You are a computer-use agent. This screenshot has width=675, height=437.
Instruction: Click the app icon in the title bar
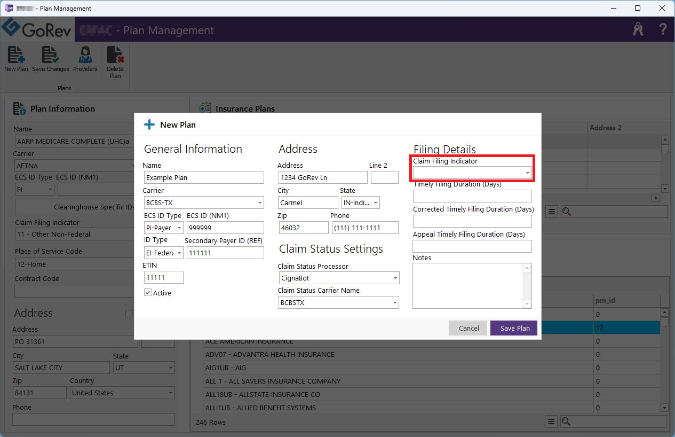[x=9, y=8]
